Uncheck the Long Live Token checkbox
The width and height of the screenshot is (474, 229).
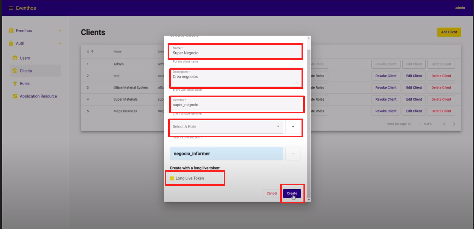tap(172, 178)
